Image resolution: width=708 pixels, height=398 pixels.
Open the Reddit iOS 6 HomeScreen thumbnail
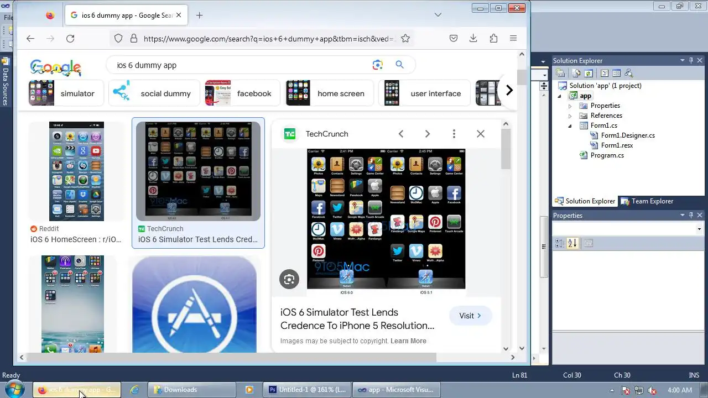pos(76,171)
